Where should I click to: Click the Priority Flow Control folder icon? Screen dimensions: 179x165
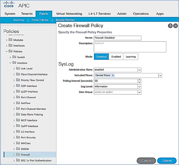click(x=18, y=80)
